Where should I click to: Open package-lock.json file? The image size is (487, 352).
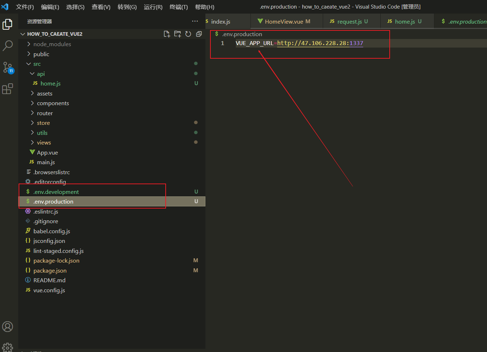(112, 260)
